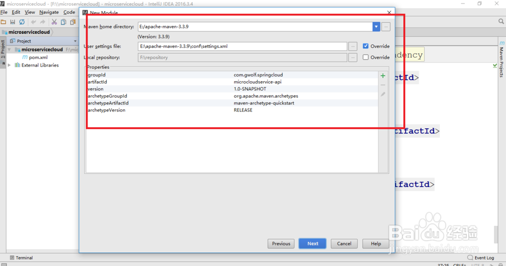506x266 pixels.
Task: Expand the External Libraries node
Action: (9, 65)
